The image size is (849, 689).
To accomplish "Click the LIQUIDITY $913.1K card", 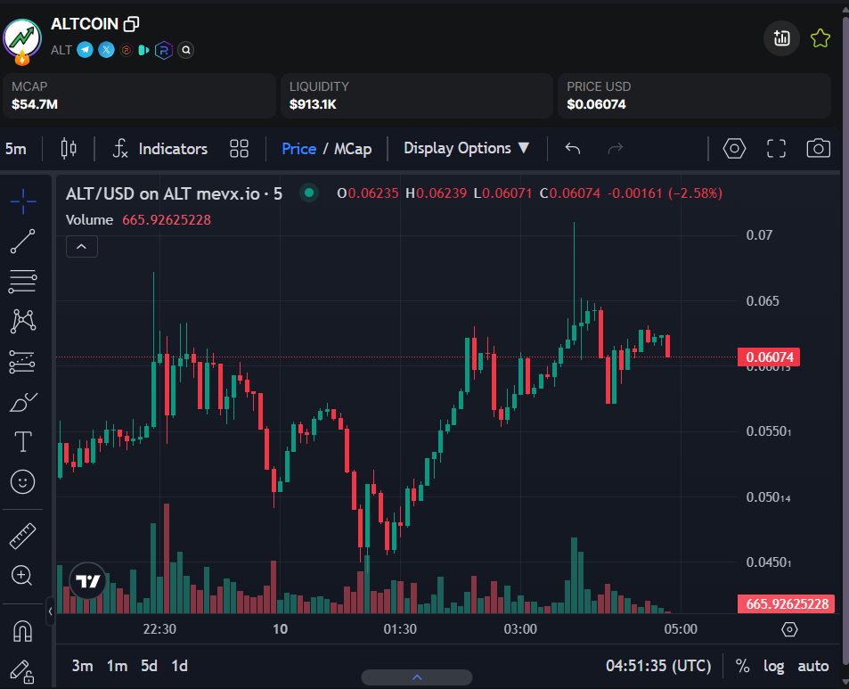I will pyautogui.click(x=417, y=96).
